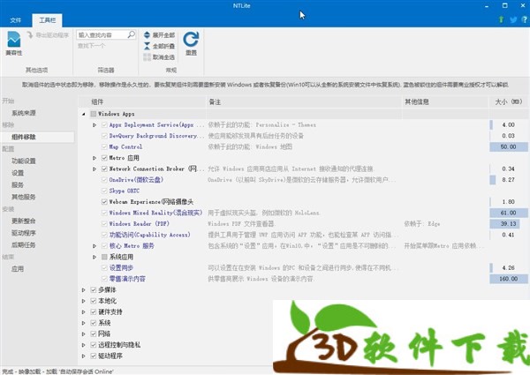Collapse the Windows Apps tree node

pyautogui.click(x=84, y=115)
